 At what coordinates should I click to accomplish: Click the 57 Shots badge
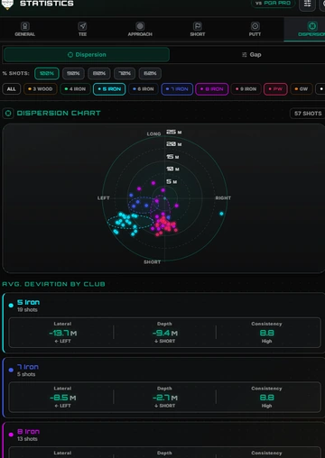(x=308, y=114)
